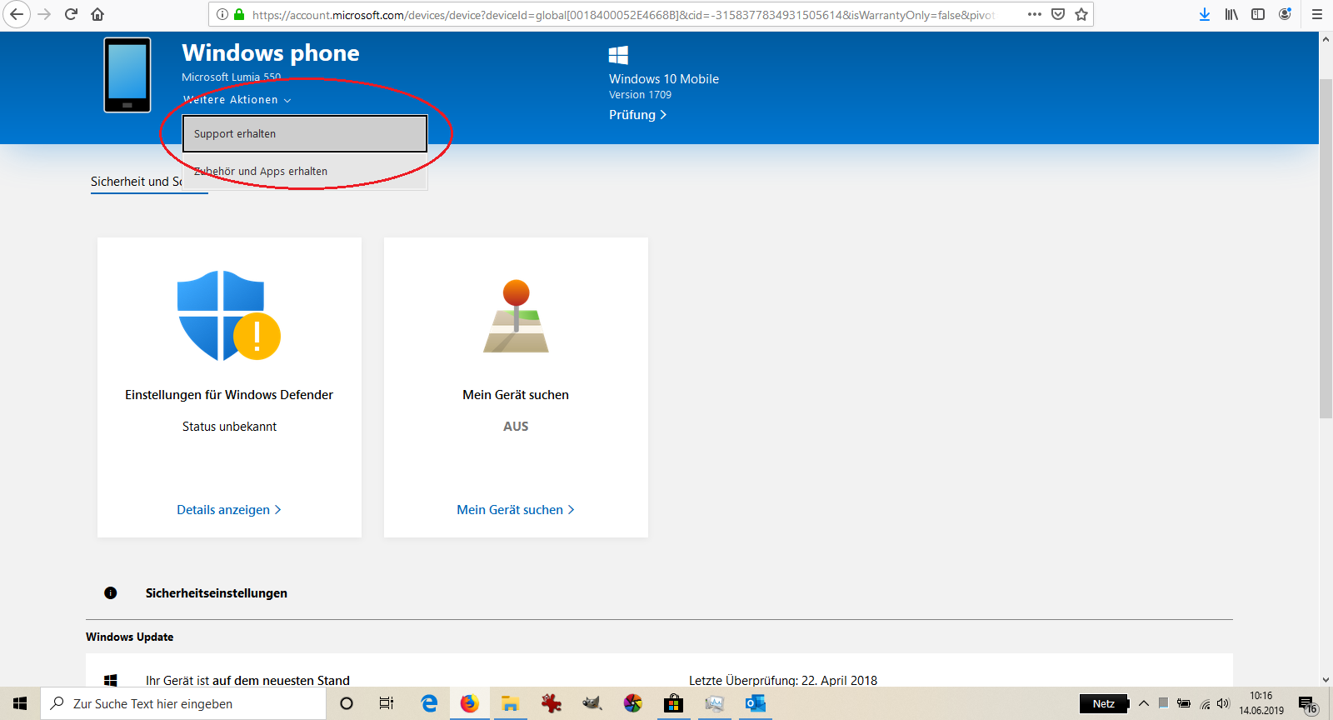Click the scrollbar up arrow
The width and height of the screenshot is (1333, 720).
click(x=1326, y=38)
